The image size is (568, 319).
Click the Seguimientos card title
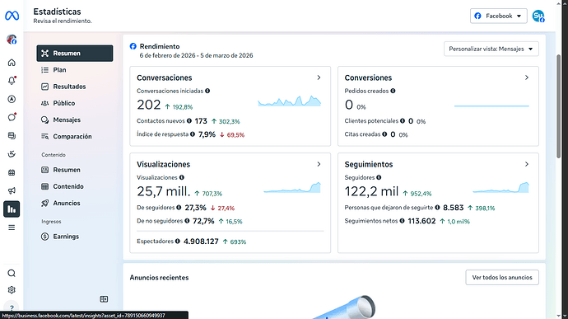pyautogui.click(x=369, y=164)
